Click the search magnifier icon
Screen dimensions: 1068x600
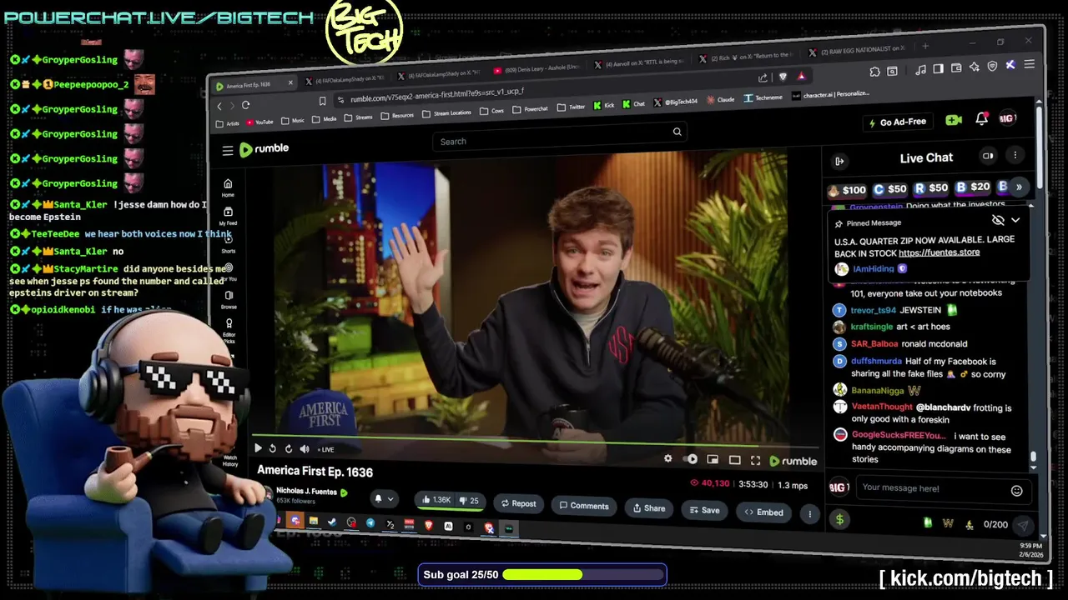[x=677, y=132]
